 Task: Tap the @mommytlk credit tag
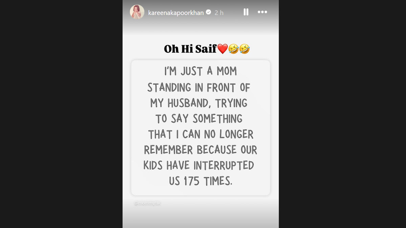[x=148, y=204]
